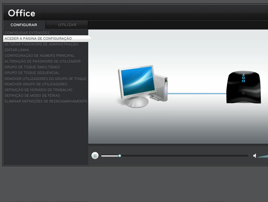Pause the tutorial video
The width and height of the screenshot is (268, 202).
pyautogui.click(x=95, y=156)
